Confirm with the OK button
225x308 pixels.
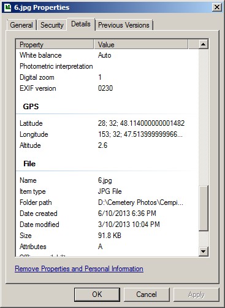click(x=97, y=295)
